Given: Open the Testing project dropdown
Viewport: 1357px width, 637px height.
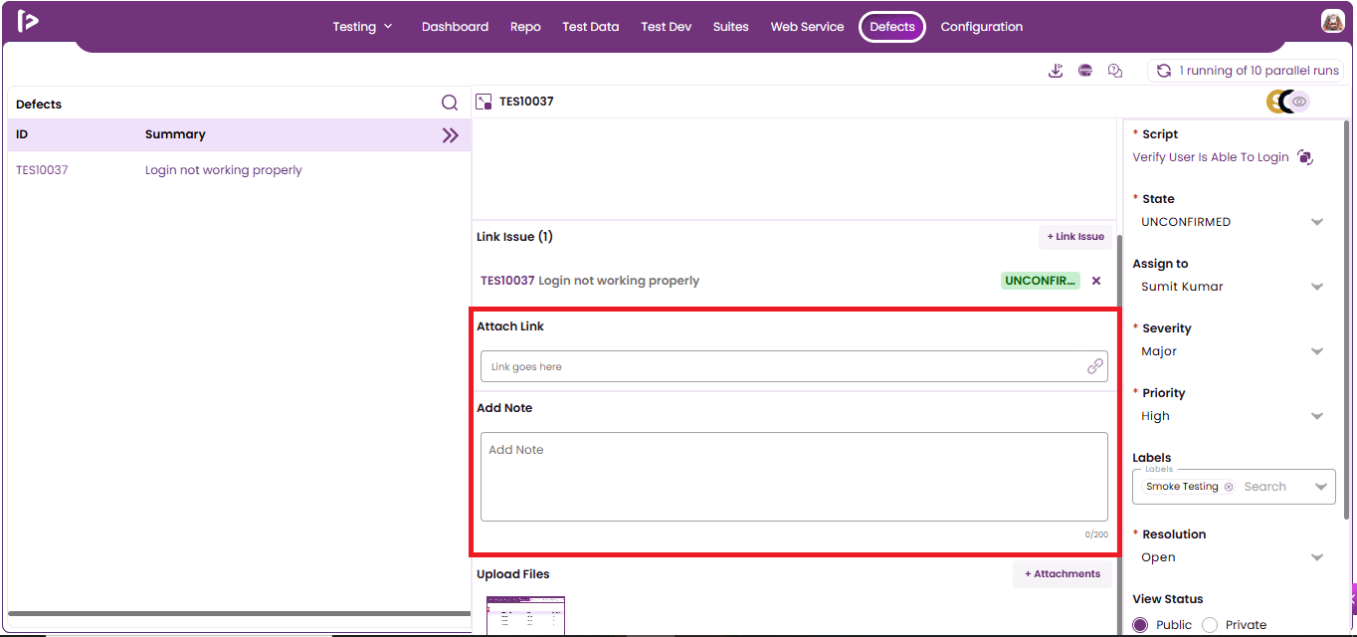Looking at the screenshot, I should pos(363,27).
